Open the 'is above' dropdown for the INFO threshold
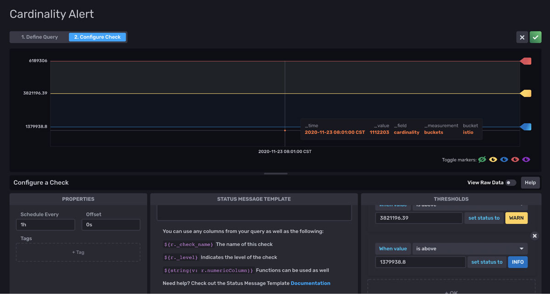This screenshot has height=294, width=550. pyautogui.click(x=470, y=248)
